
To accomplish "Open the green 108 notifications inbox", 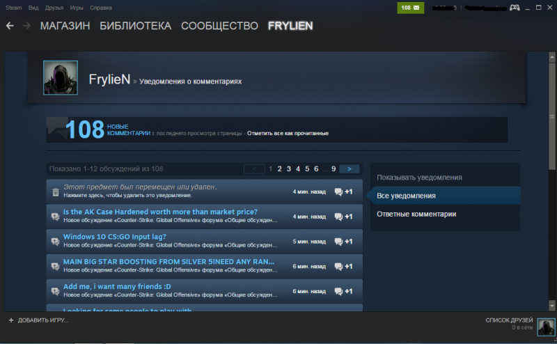I will point(410,8).
